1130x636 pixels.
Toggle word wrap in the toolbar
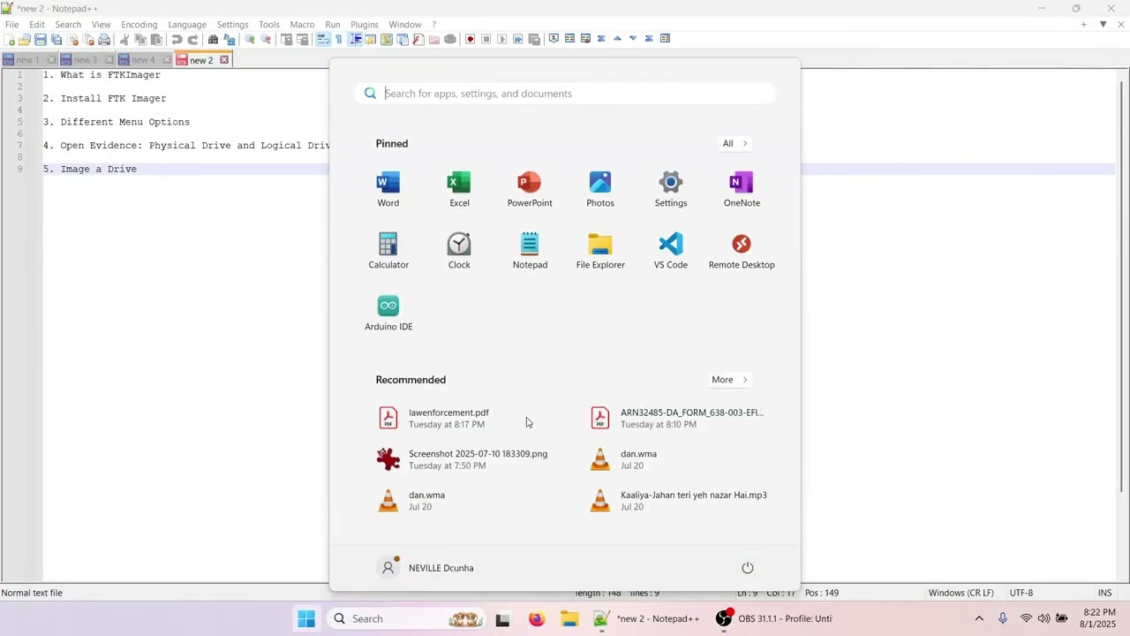(323, 40)
